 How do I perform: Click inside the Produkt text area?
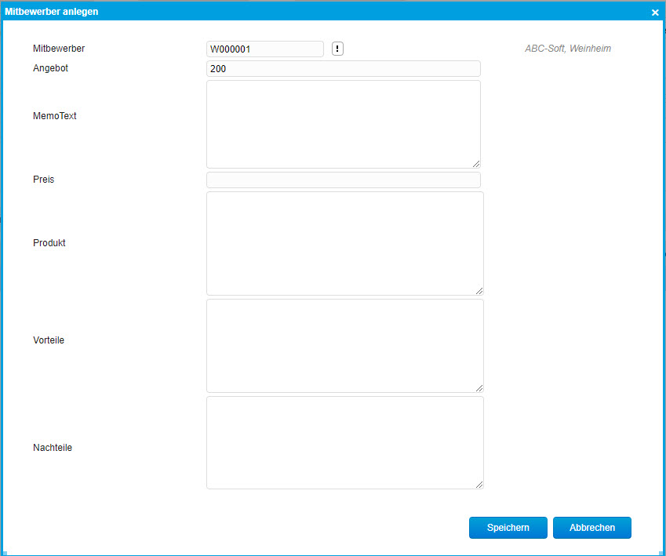(344, 243)
